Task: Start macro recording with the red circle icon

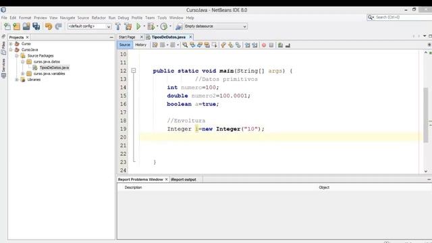Action: (264, 45)
